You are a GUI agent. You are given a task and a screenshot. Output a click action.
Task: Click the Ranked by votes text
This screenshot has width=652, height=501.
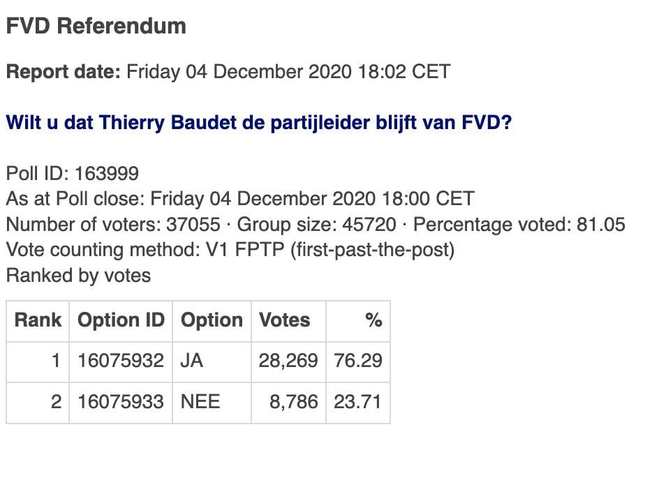click(x=79, y=276)
